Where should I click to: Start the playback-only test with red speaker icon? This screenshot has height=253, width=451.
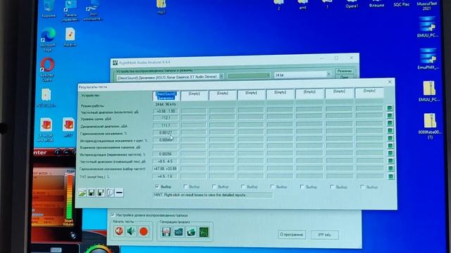coord(119,231)
